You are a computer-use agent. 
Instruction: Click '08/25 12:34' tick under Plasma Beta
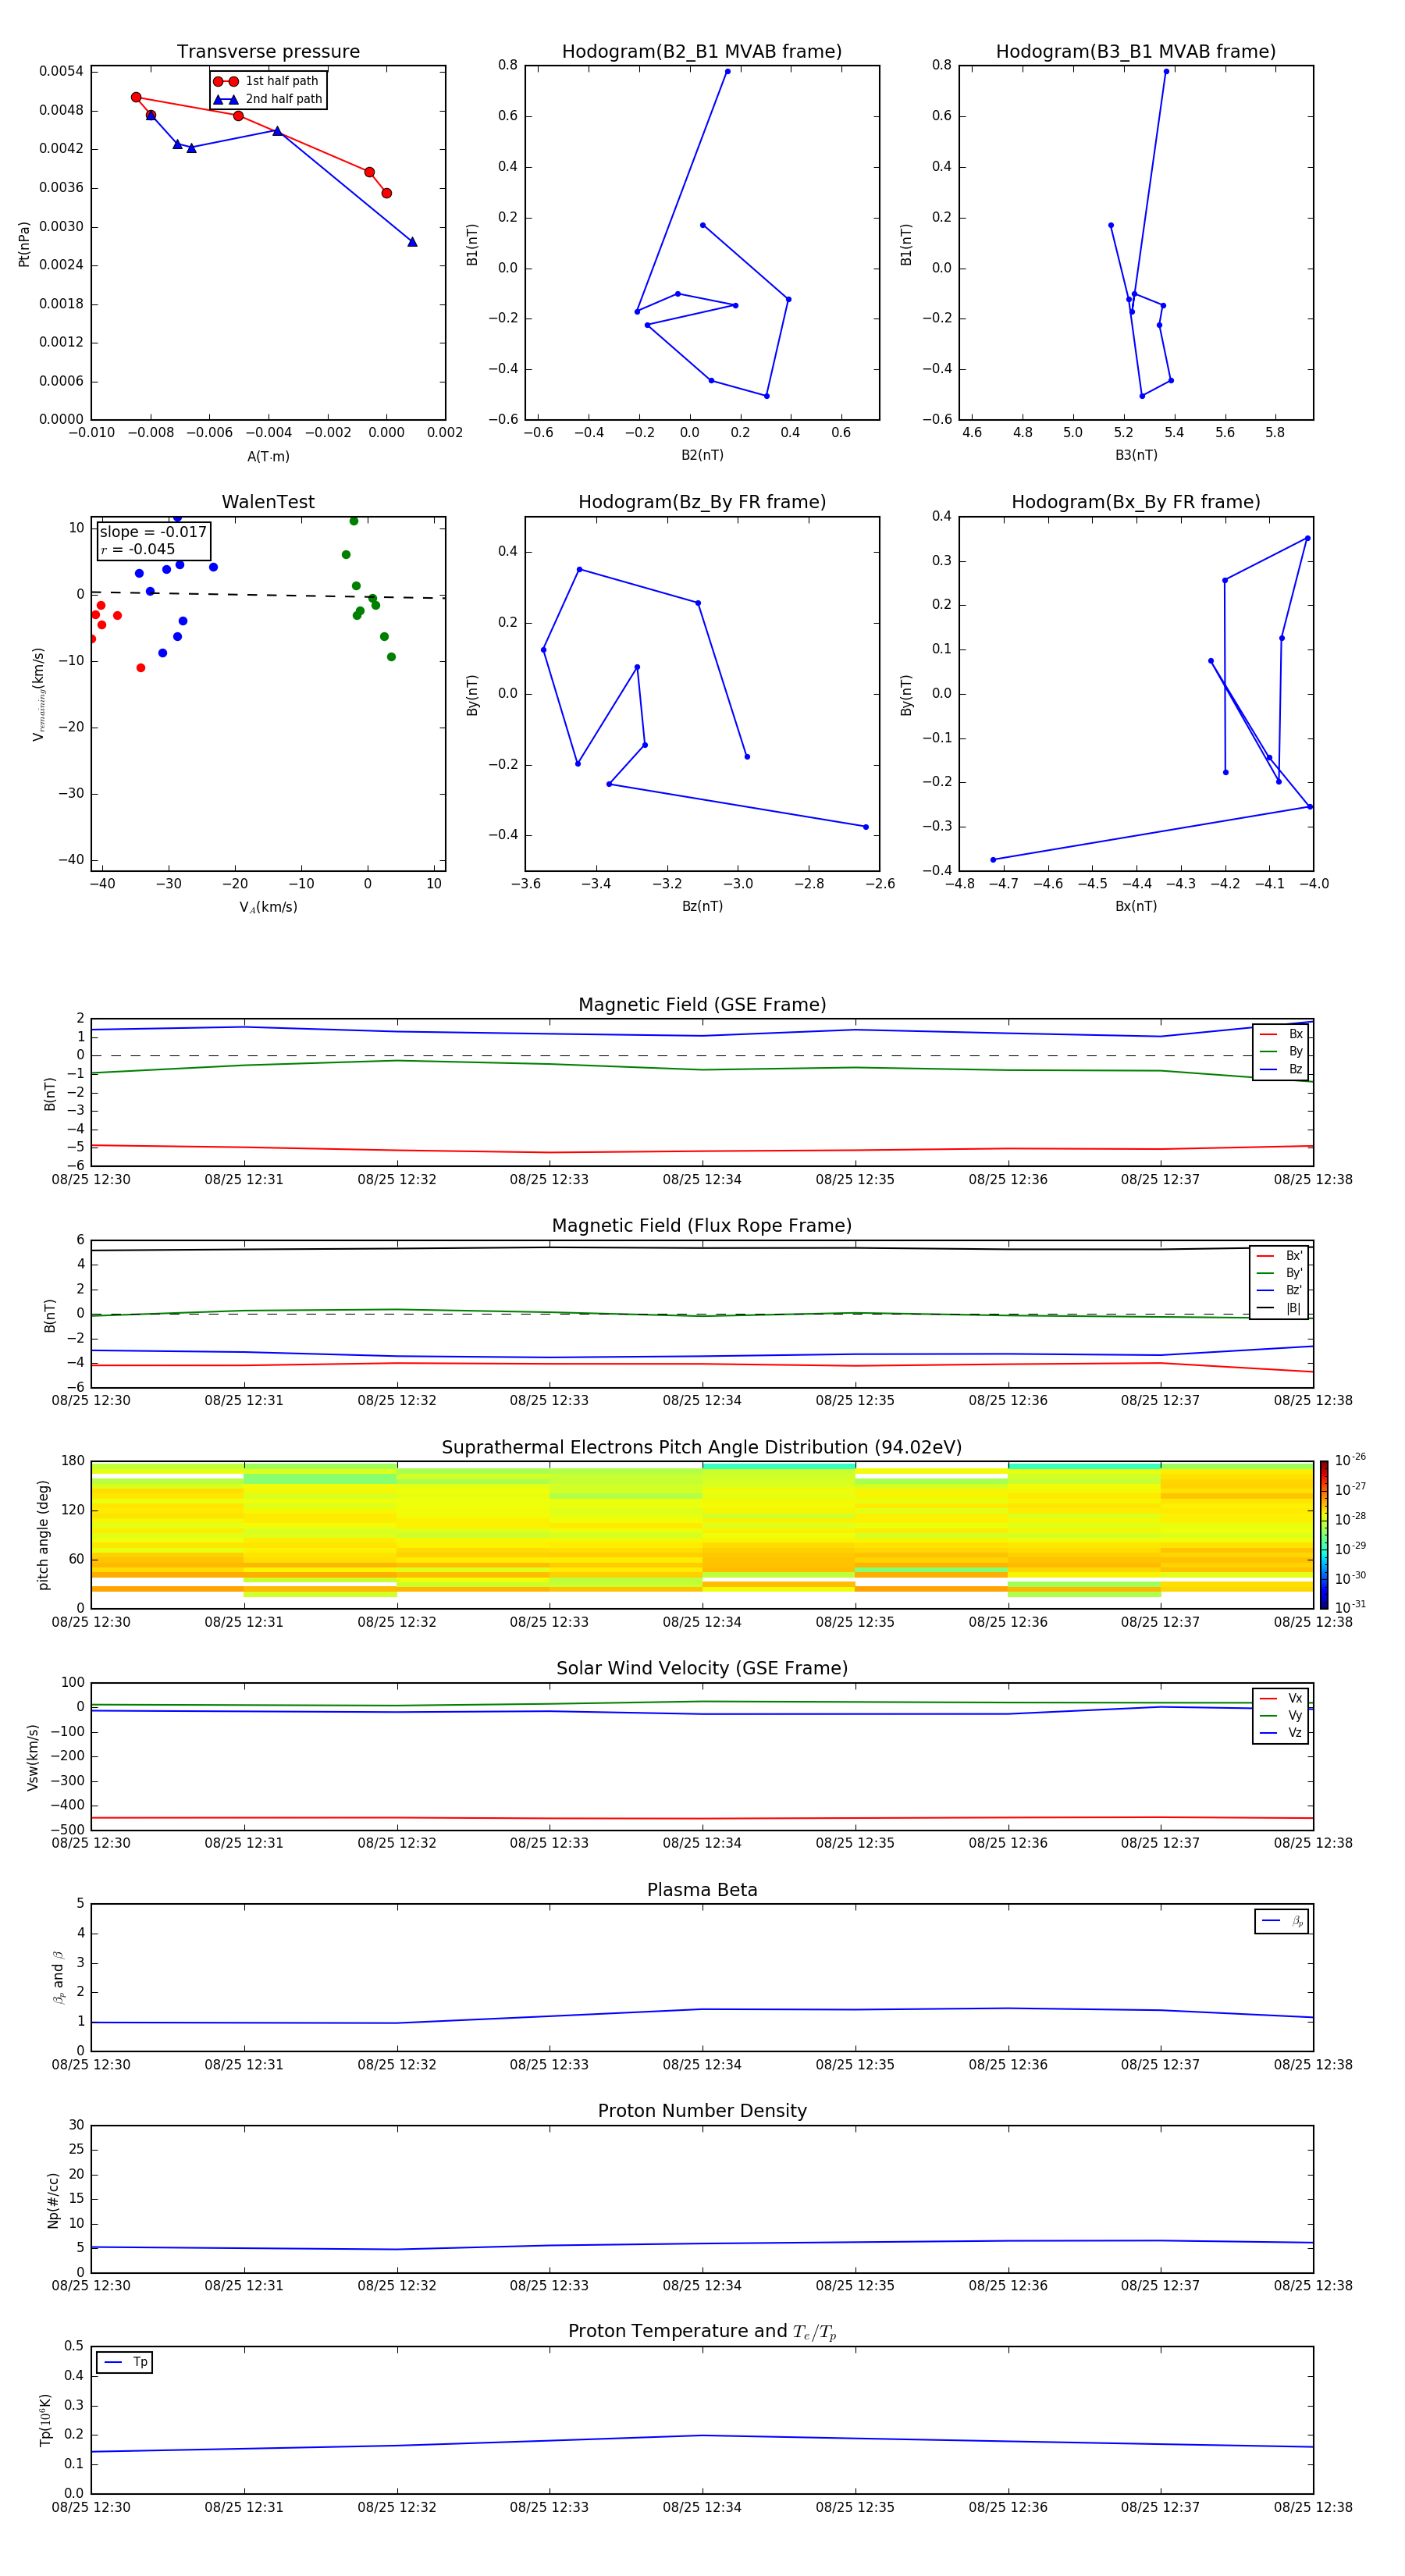click(702, 2065)
